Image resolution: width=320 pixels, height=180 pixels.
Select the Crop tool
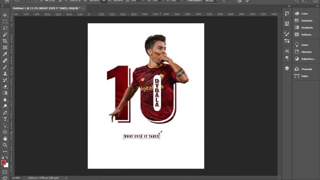coord(5,41)
